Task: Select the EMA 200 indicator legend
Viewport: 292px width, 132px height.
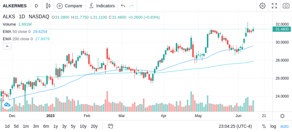Action: (x=18, y=39)
